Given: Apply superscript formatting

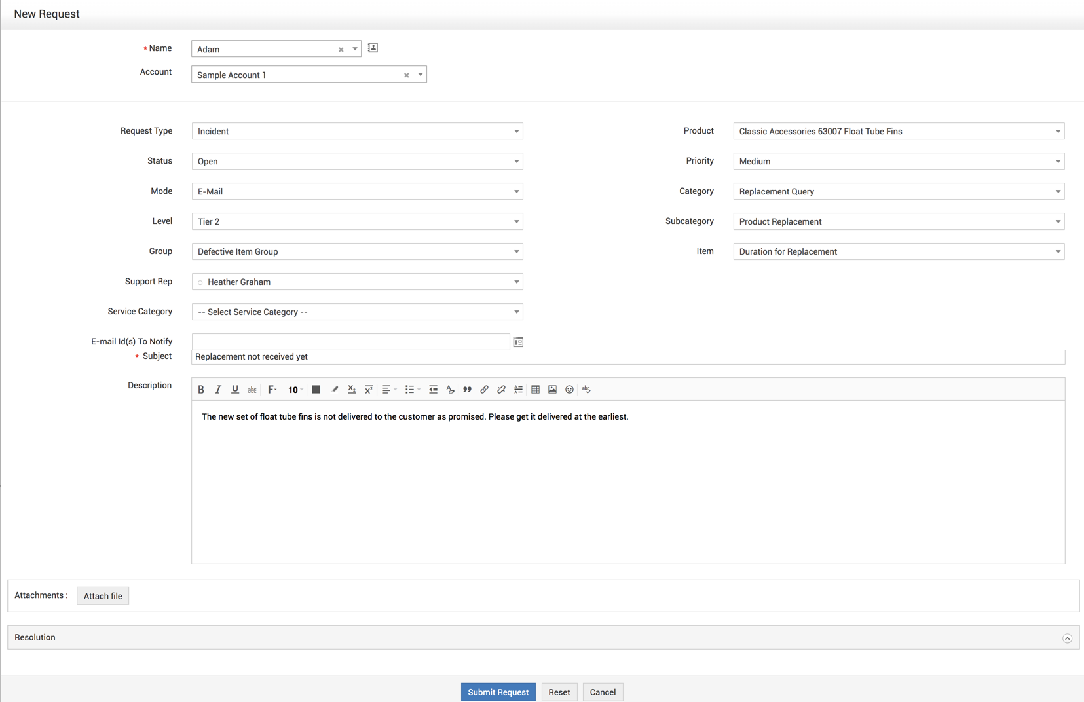Looking at the screenshot, I should tap(369, 390).
